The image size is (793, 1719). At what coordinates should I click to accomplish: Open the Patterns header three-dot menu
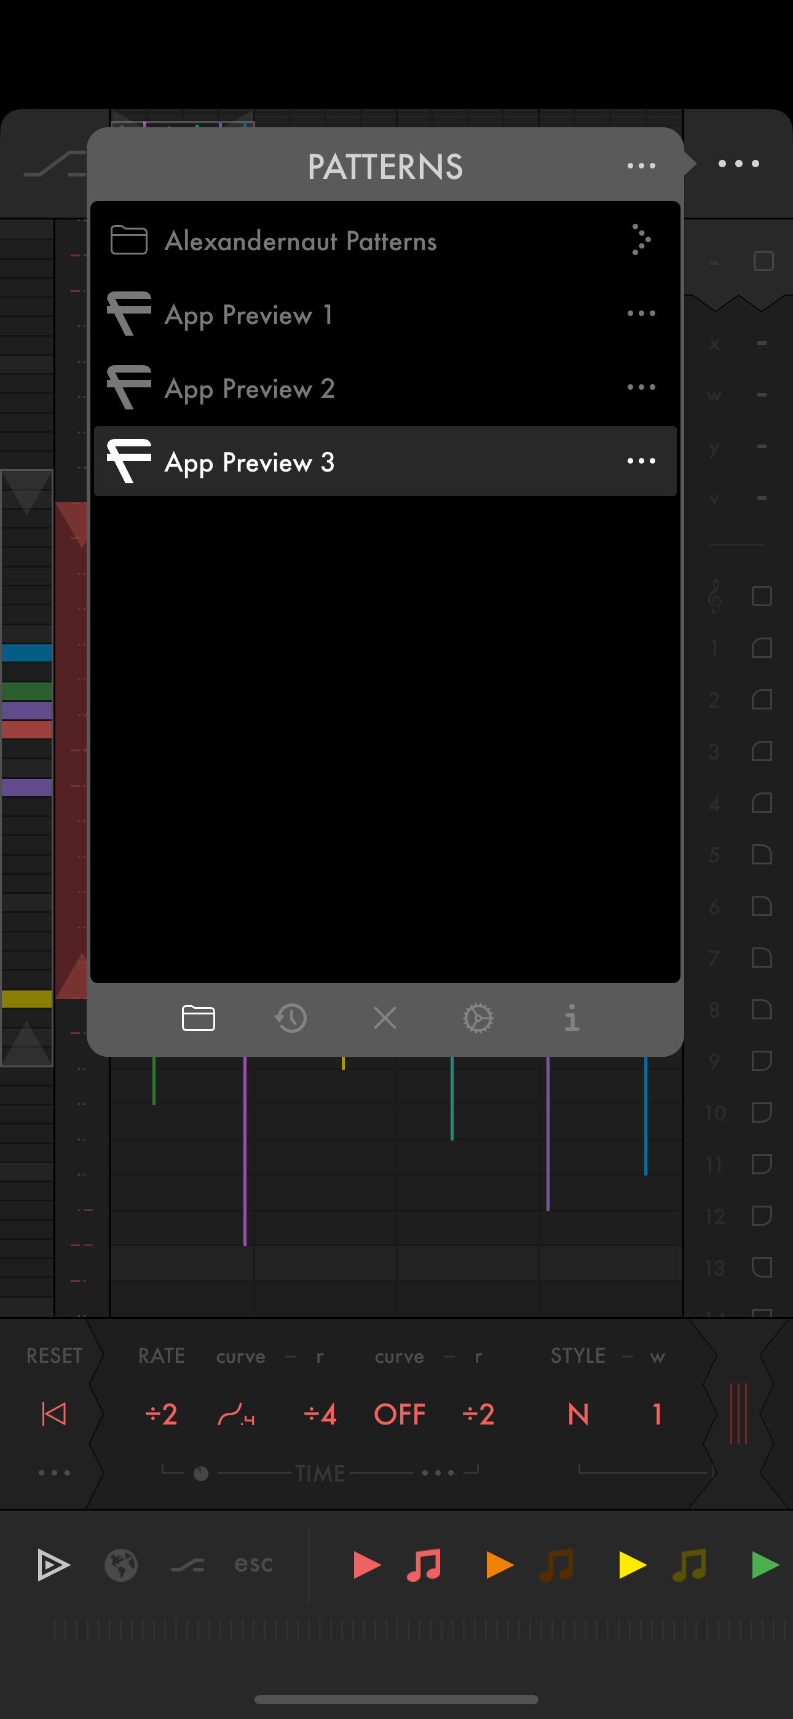click(641, 165)
